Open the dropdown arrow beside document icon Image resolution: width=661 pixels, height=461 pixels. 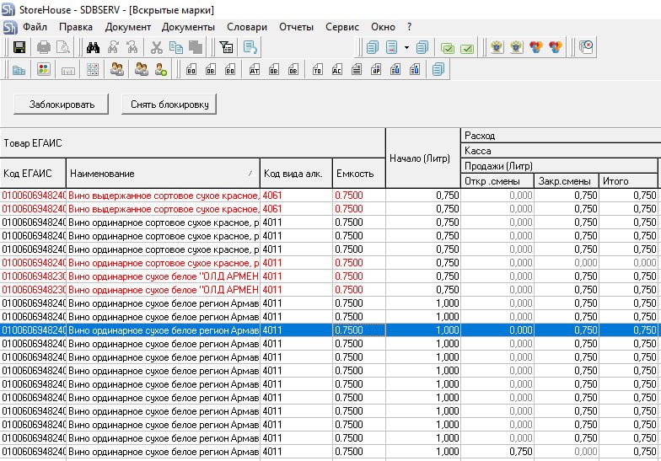[x=406, y=47]
